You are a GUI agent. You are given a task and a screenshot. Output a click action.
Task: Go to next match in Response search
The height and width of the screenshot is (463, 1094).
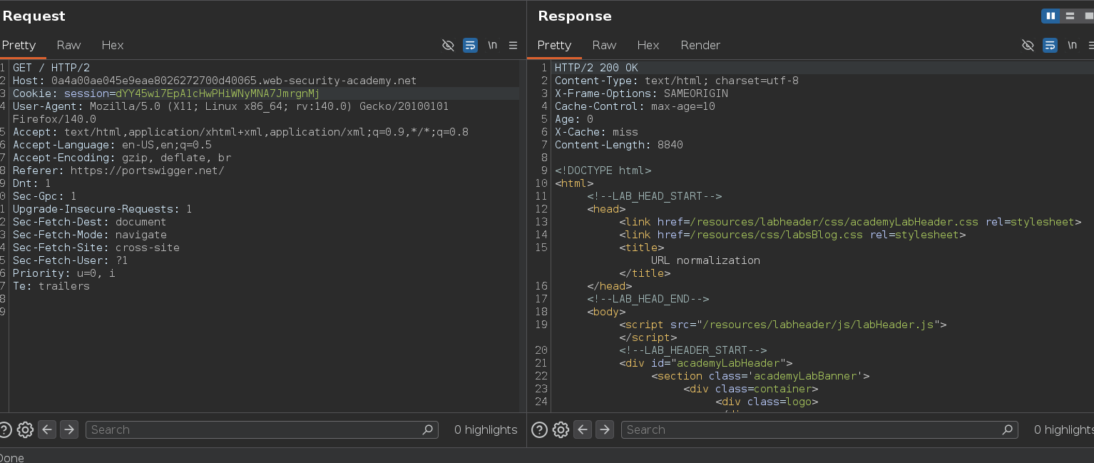(x=604, y=429)
